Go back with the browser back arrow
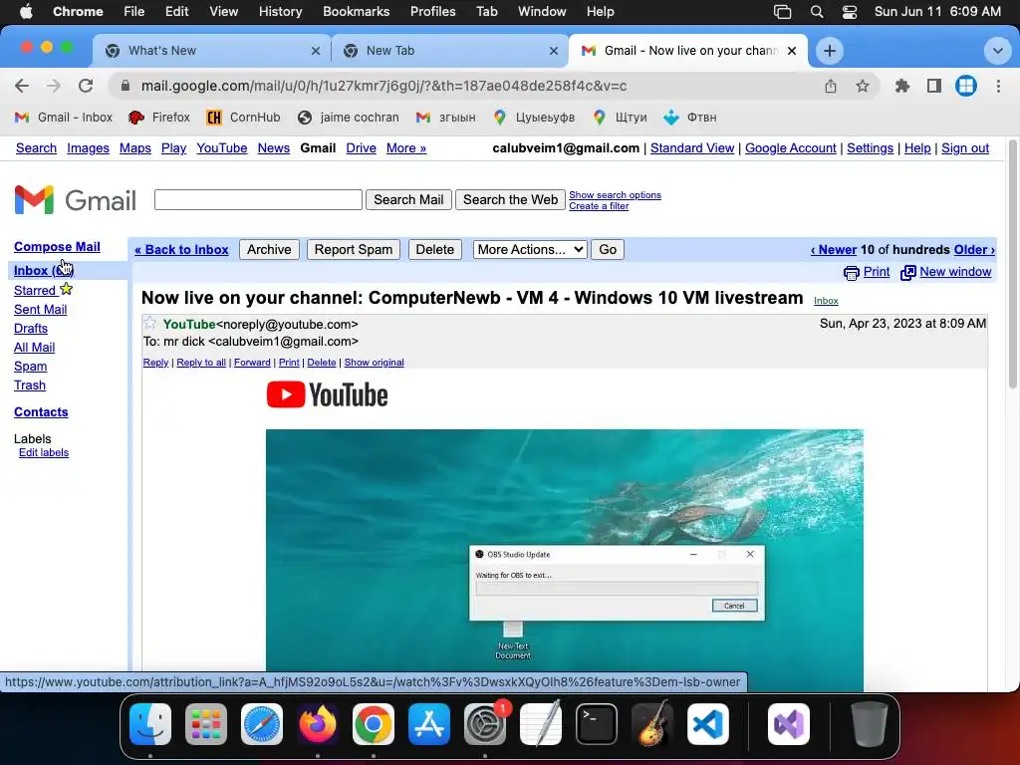 click(22, 86)
